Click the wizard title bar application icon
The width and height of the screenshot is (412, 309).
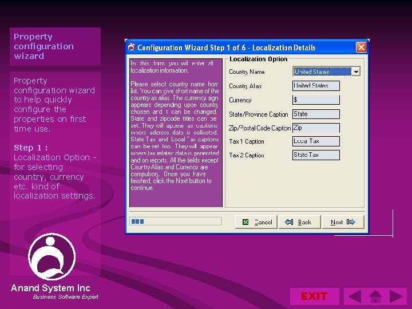(x=132, y=47)
